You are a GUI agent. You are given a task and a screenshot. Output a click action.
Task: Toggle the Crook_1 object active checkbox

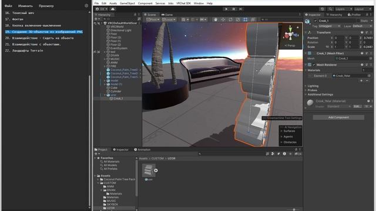(x=315, y=21)
